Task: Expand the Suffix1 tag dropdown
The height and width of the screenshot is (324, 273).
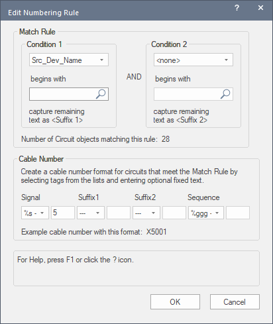Action: pyautogui.click(x=91, y=213)
